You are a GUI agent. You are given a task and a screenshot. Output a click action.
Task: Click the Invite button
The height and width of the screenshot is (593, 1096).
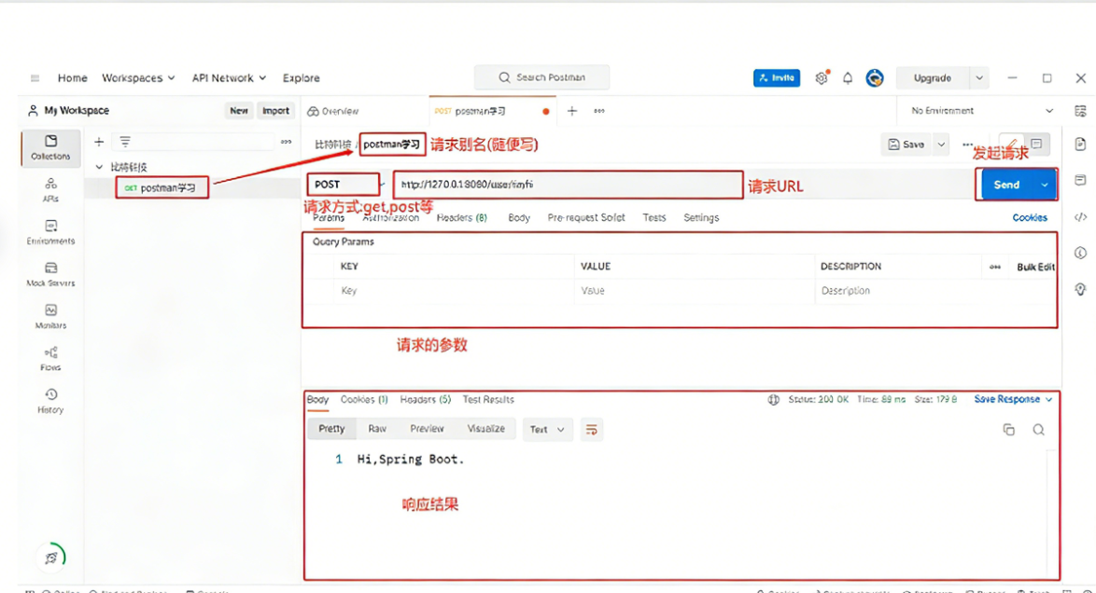click(x=777, y=78)
